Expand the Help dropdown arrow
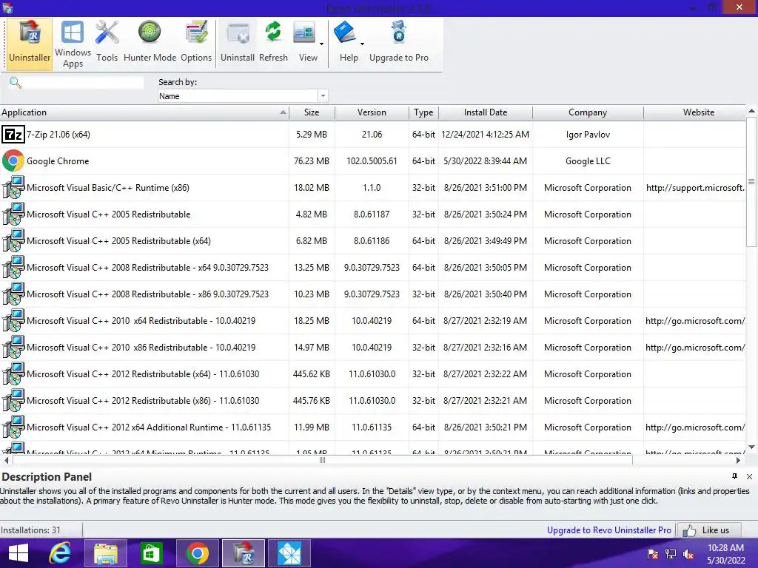The height and width of the screenshot is (568, 758). (x=362, y=44)
